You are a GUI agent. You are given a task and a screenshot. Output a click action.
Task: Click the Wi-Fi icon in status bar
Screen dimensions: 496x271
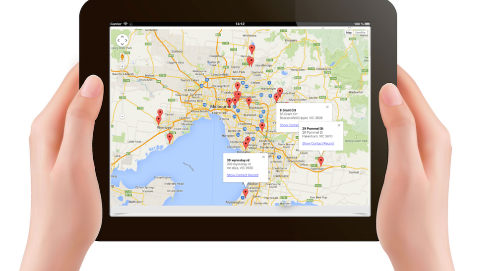click(125, 24)
